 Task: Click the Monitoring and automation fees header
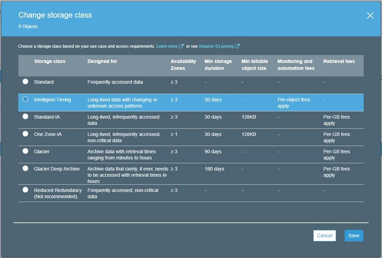[x=296, y=65]
